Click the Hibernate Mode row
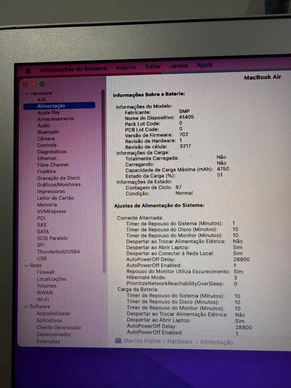This screenshot has width=291, height=388. 182,277
